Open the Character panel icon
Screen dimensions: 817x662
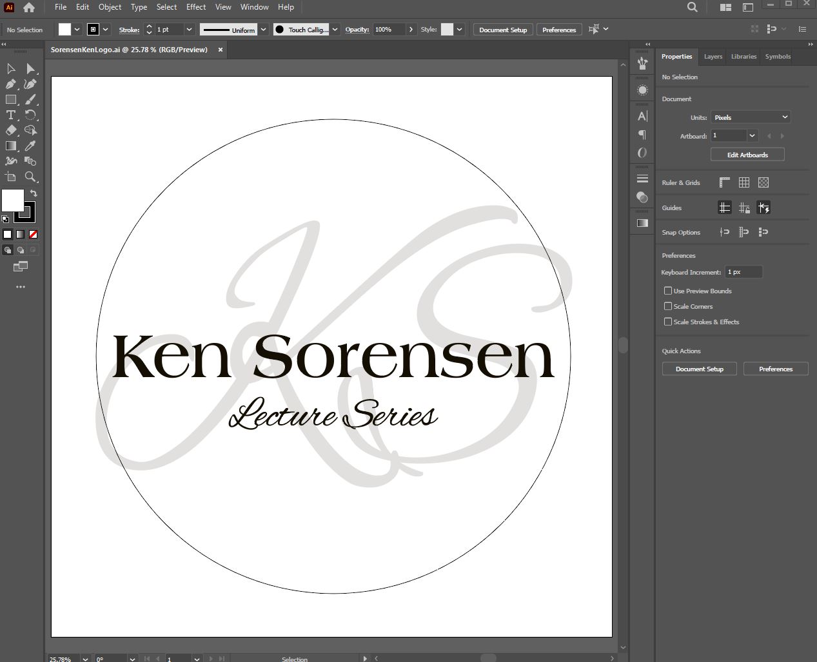642,117
